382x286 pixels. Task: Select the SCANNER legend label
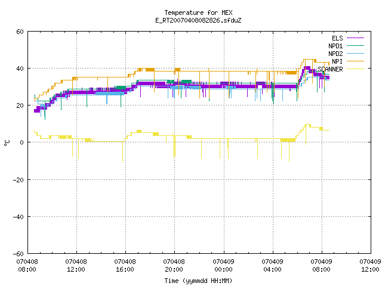tap(330, 69)
